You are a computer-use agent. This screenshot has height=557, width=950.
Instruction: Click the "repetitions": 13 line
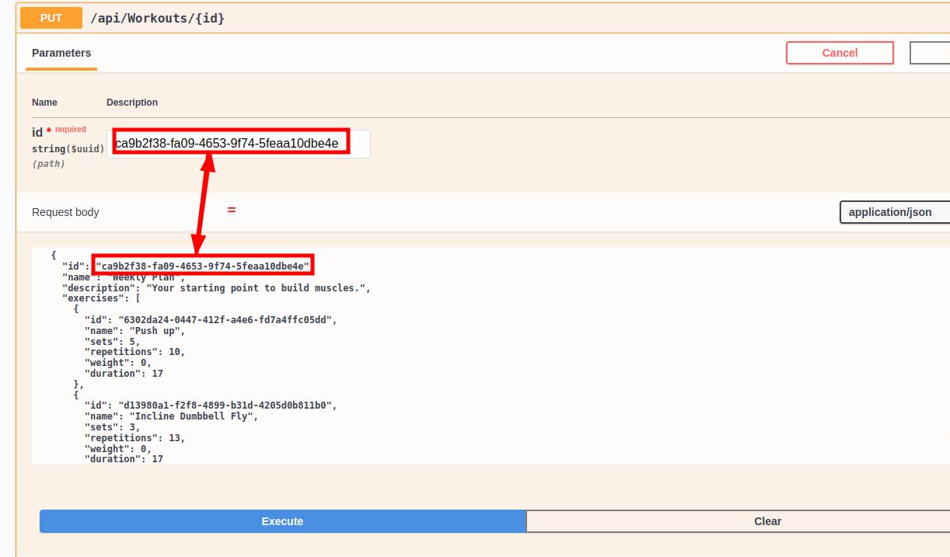point(134,438)
